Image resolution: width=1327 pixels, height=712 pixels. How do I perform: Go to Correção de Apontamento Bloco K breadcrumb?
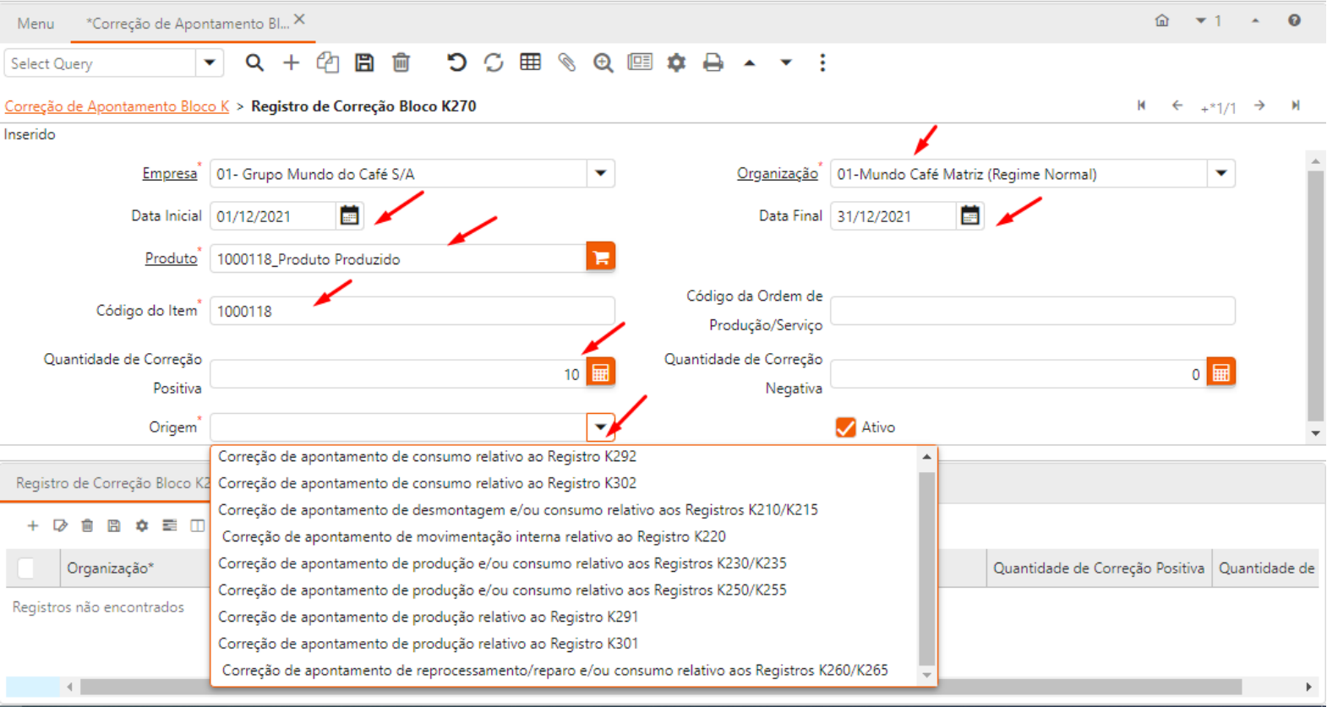tap(117, 106)
